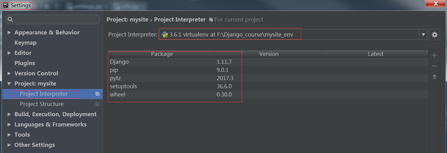
Task: Click Project: mysite breadcrumb
Action: coord(128,20)
